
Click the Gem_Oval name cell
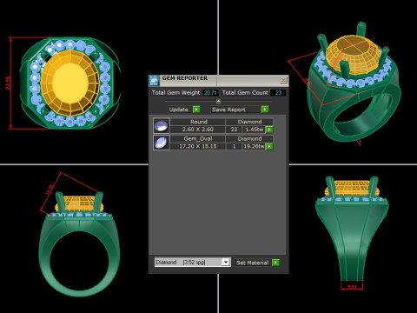pyautogui.click(x=198, y=138)
